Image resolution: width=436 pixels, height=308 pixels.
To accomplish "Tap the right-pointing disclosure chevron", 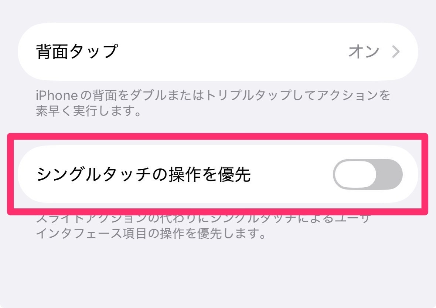I will [395, 52].
